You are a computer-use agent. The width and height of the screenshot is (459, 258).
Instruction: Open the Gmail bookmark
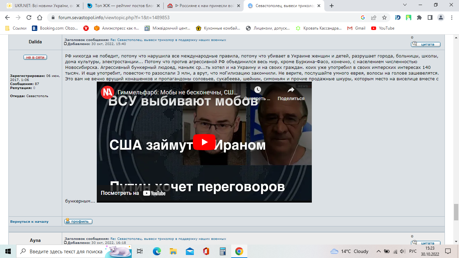coord(357,28)
